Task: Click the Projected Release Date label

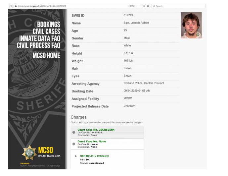Action: coord(90,106)
